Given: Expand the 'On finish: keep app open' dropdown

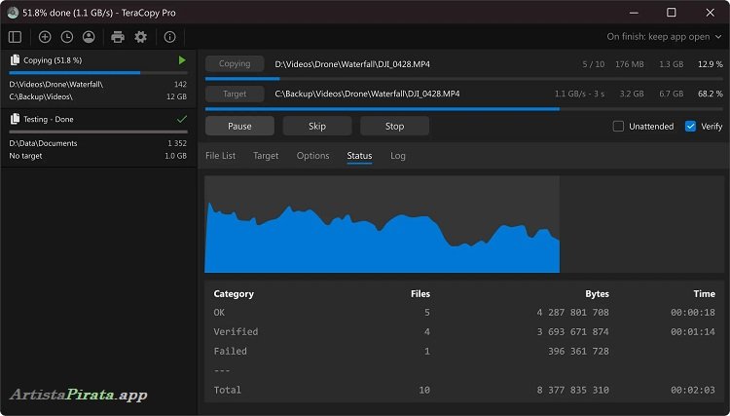Looking at the screenshot, I should click(663, 37).
